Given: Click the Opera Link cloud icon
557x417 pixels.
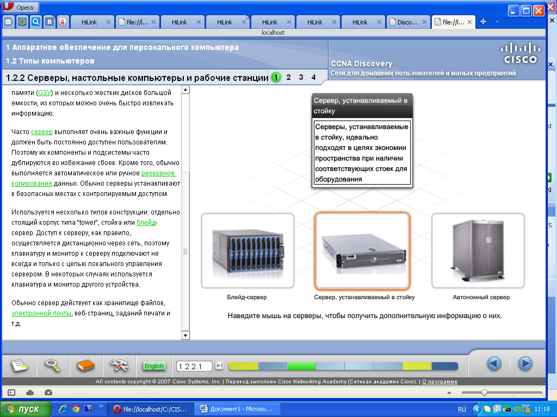Looking at the screenshot, I should click(30, 393).
